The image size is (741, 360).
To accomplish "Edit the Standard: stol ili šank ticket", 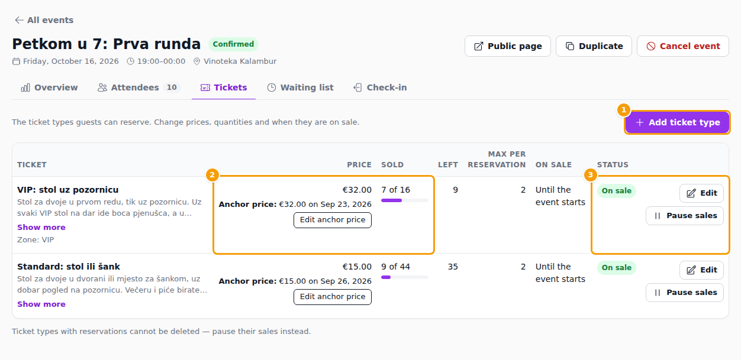I will (x=701, y=270).
